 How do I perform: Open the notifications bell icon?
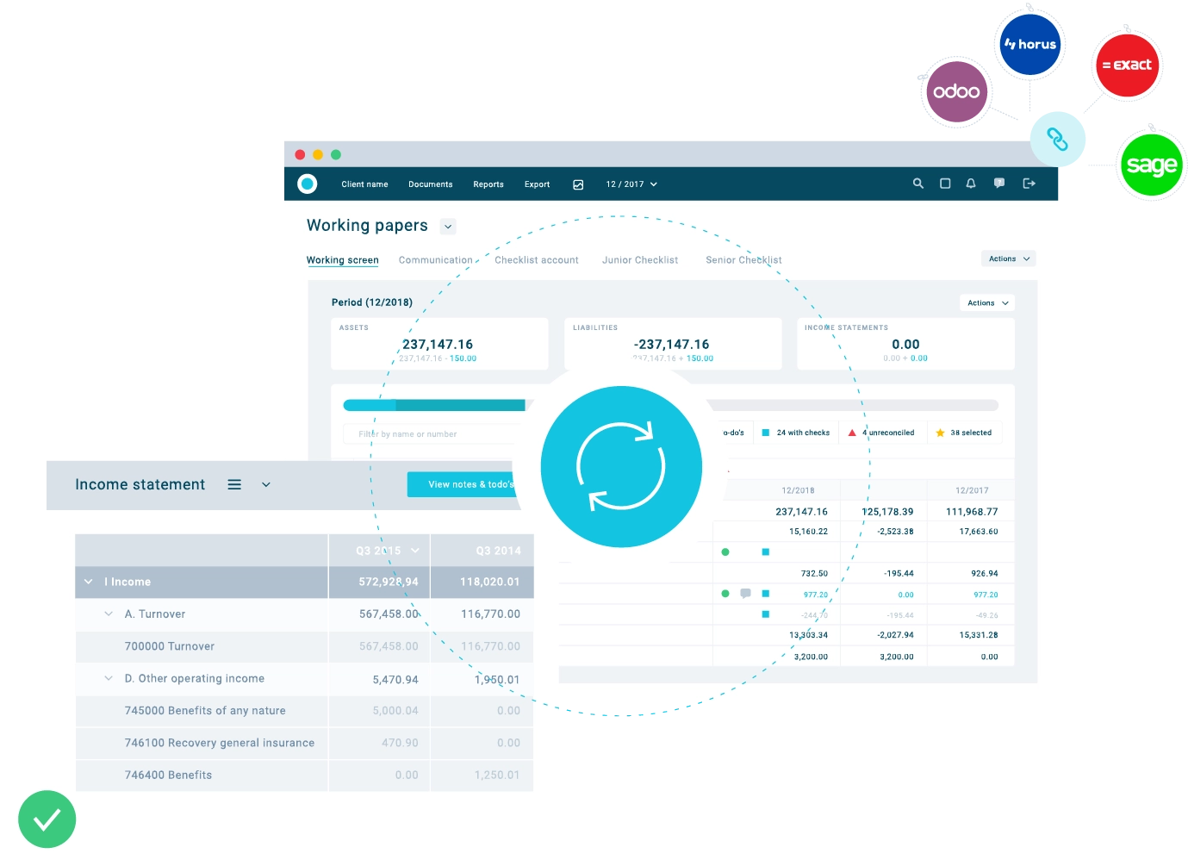pyautogui.click(x=971, y=184)
